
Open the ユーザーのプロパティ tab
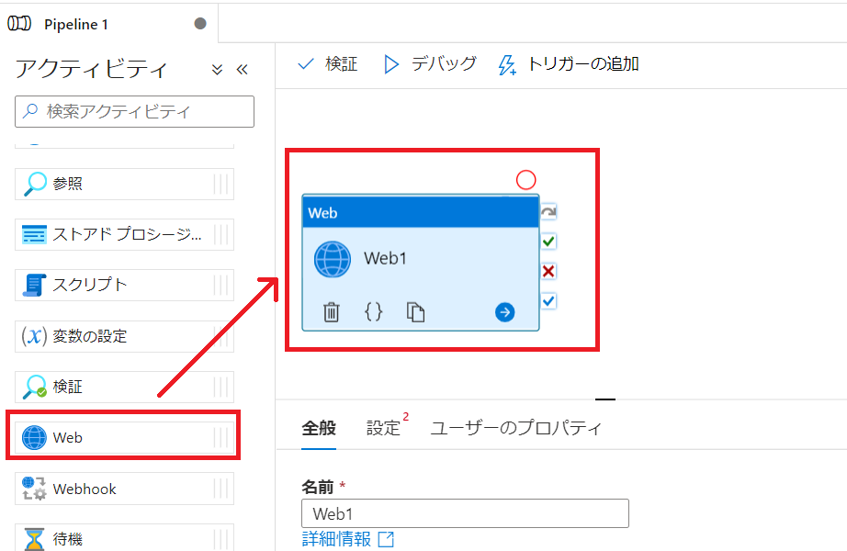point(516,428)
